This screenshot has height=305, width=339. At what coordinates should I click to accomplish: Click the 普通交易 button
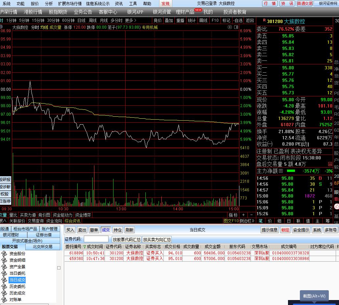point(304,4)
